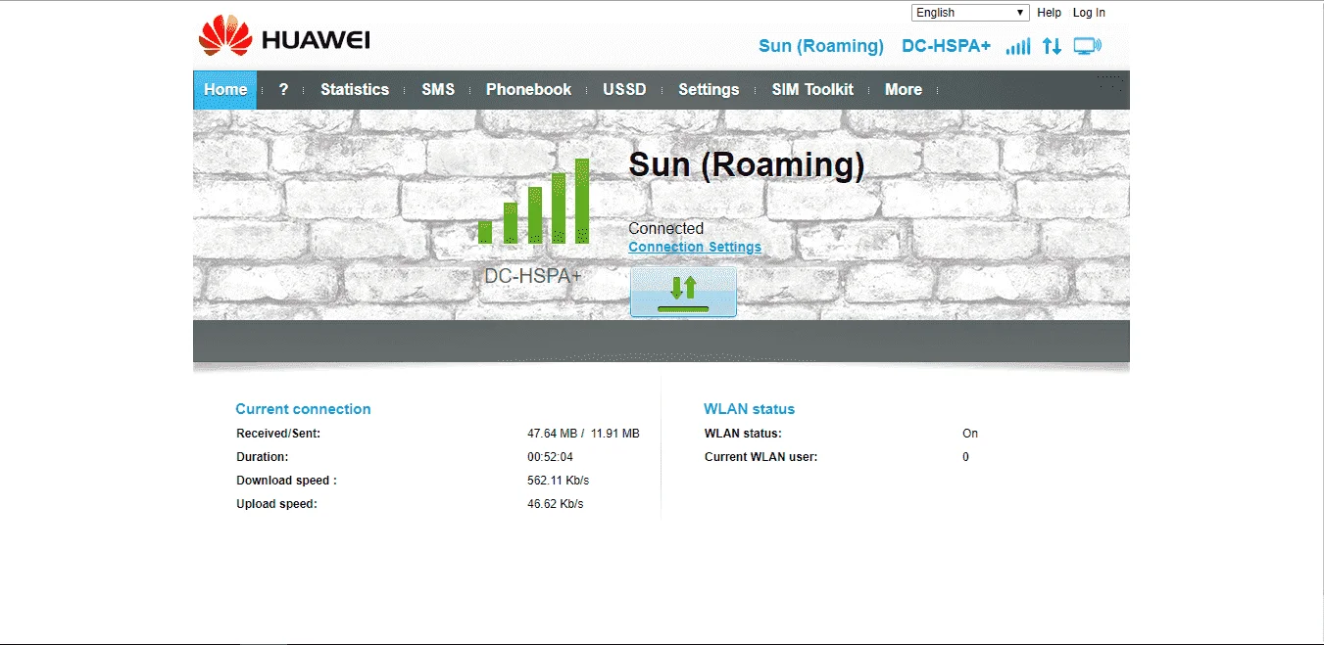Viewport: 1324px width, 645px height.
Task: Click the header WLAN monitor icon
Action: coord(1088,46)
